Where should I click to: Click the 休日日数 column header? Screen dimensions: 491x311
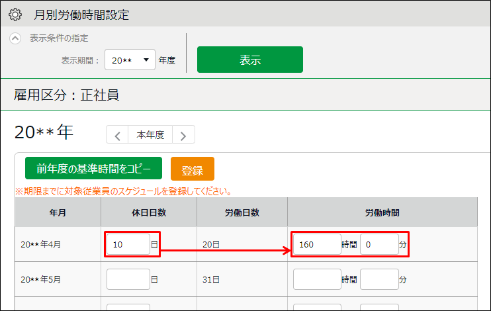pyautogui.click(x=149, y=212)
